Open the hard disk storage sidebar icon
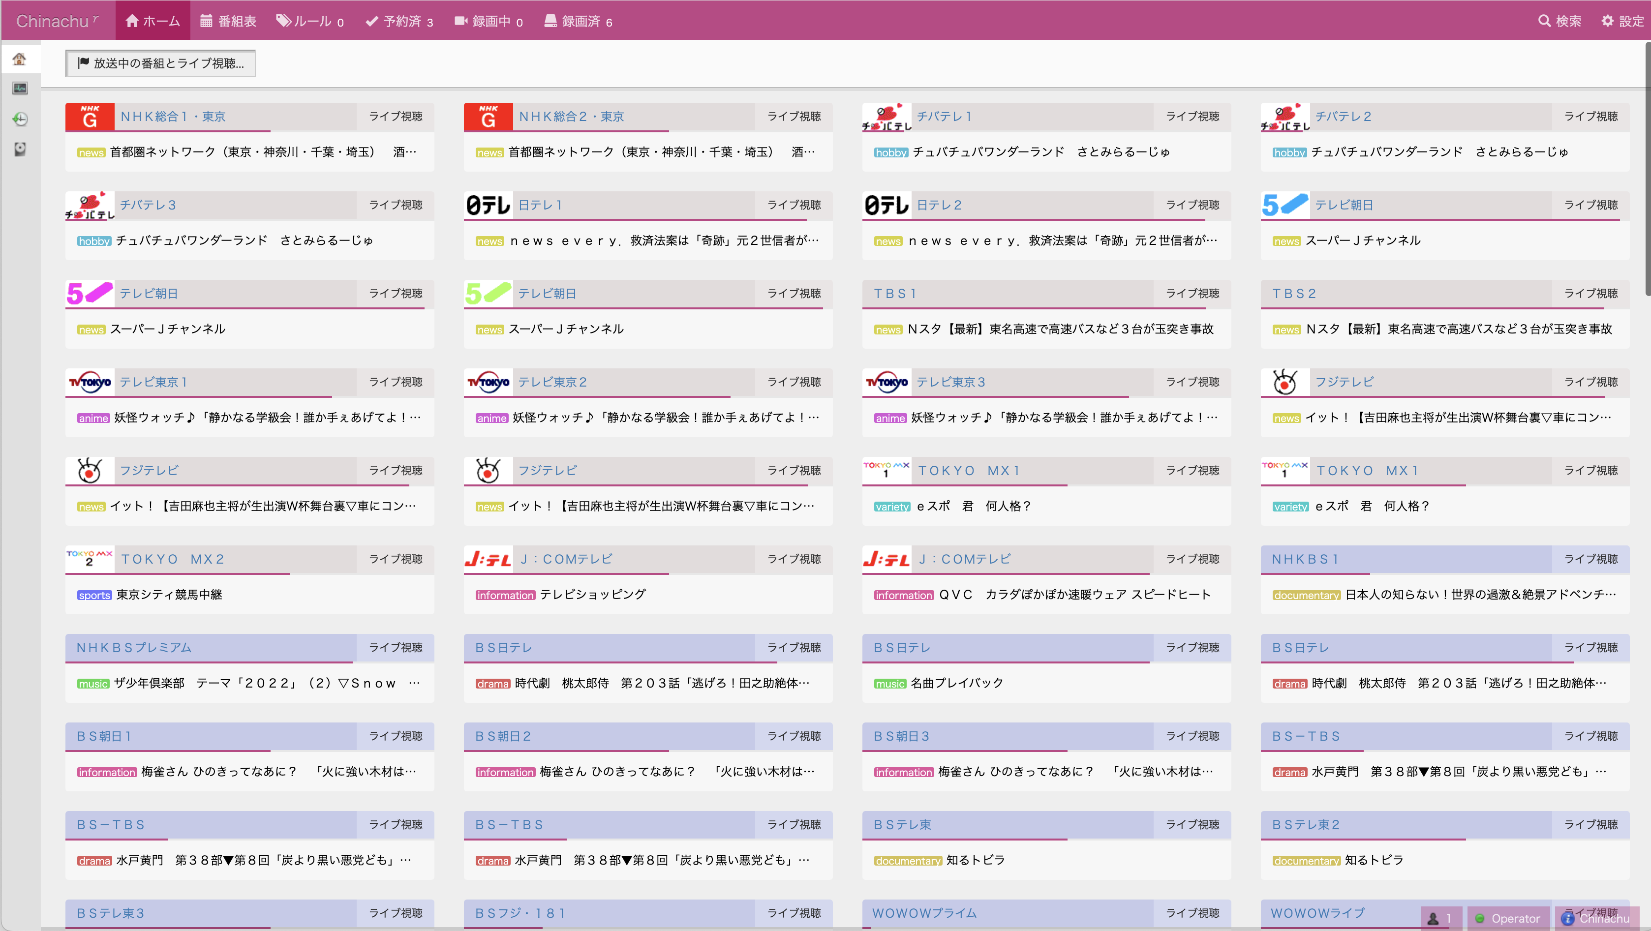Image resolution: width=1651 pixels, height=931 pixels. [x=20, y=150]
